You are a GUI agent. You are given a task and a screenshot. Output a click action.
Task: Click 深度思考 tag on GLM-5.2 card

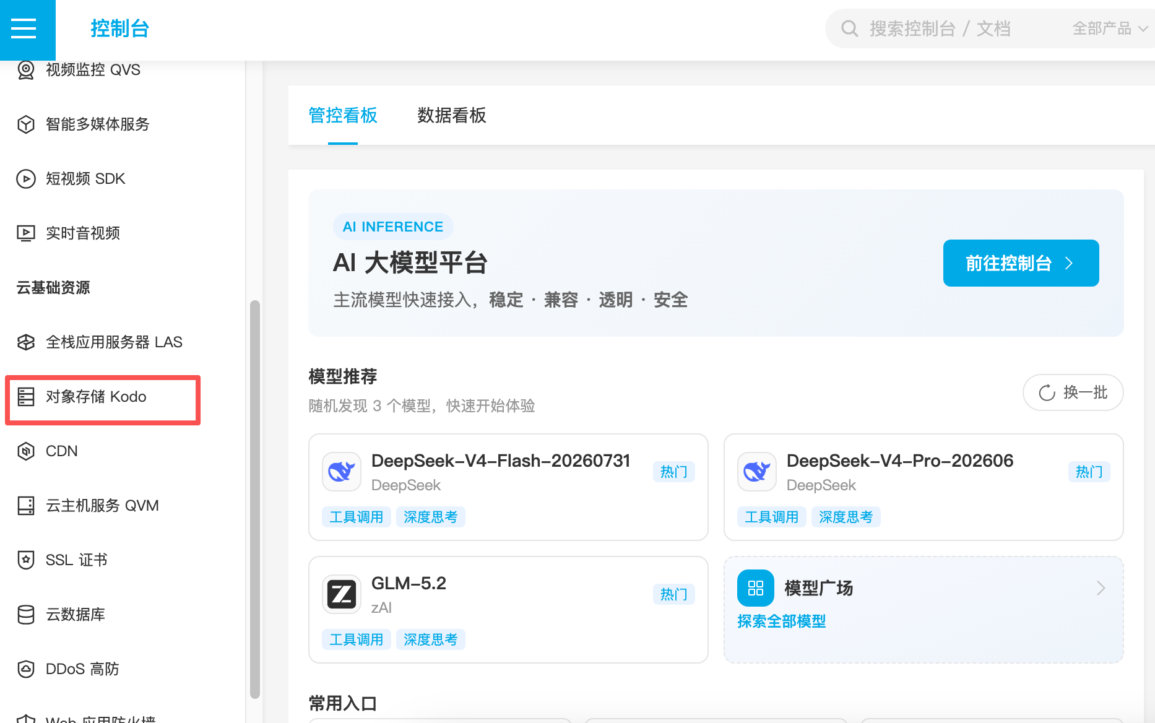[430, 639]
